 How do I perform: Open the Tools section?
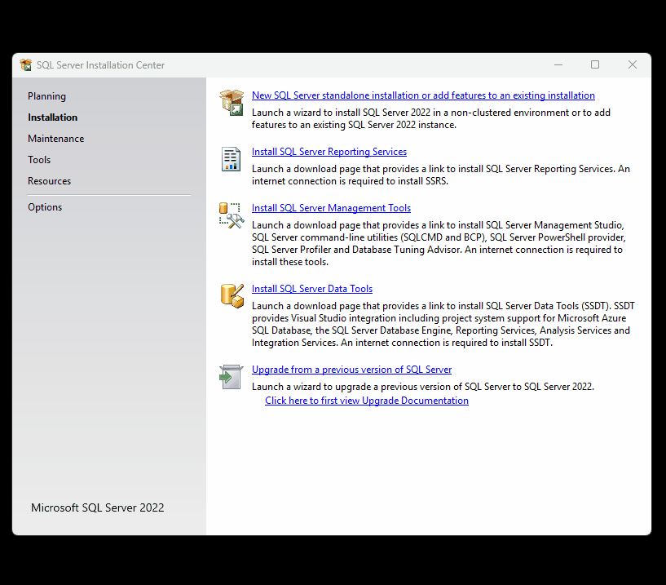[x=39, y=160]
